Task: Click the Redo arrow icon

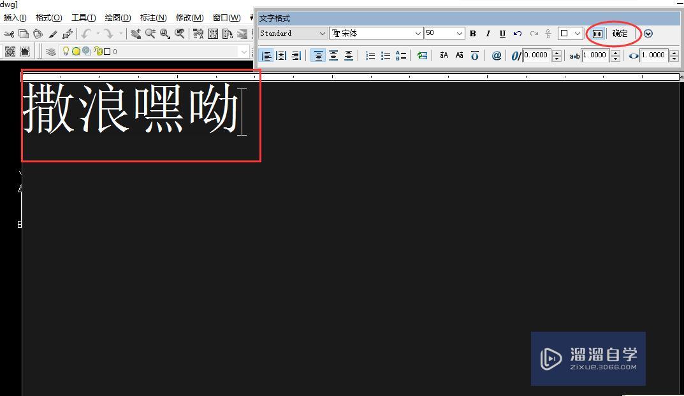Action: pyautogui.click(x=108, y=34)
